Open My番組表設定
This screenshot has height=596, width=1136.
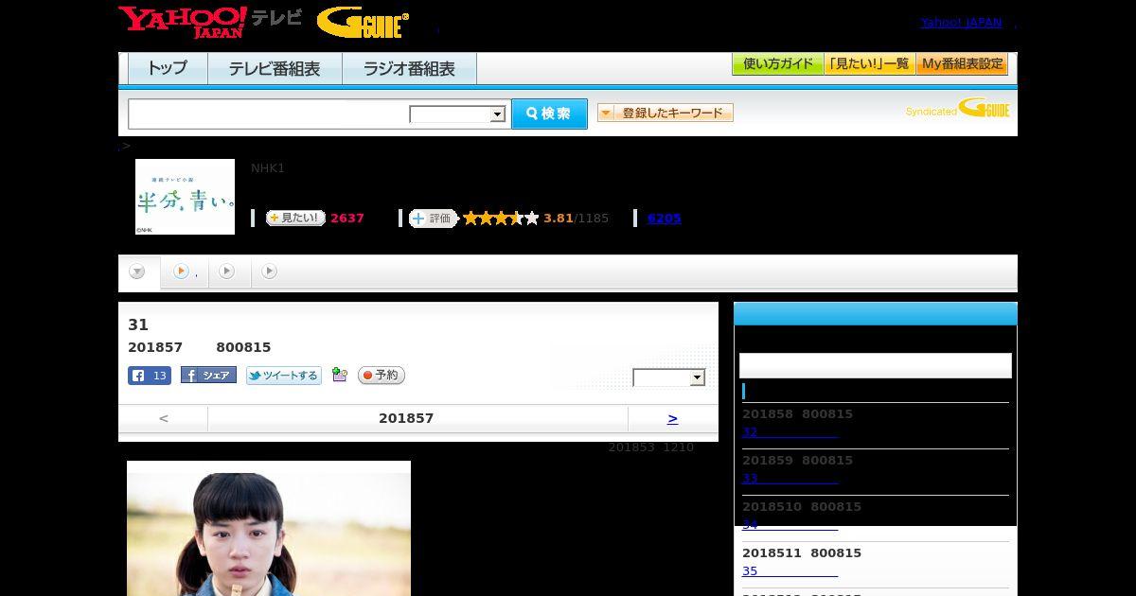pyautogui.click(x=962, y=64)
